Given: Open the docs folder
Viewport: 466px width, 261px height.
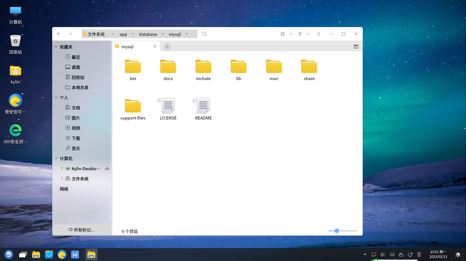Looking at the screenshot, I should [168, 70].
